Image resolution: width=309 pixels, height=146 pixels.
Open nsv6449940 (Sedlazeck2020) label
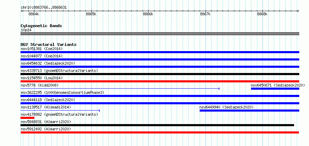226,107
